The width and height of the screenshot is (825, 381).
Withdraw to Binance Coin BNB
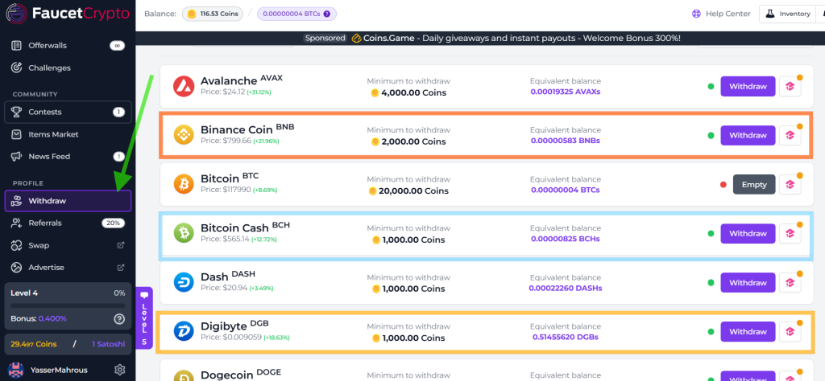(x=748, y=135)
